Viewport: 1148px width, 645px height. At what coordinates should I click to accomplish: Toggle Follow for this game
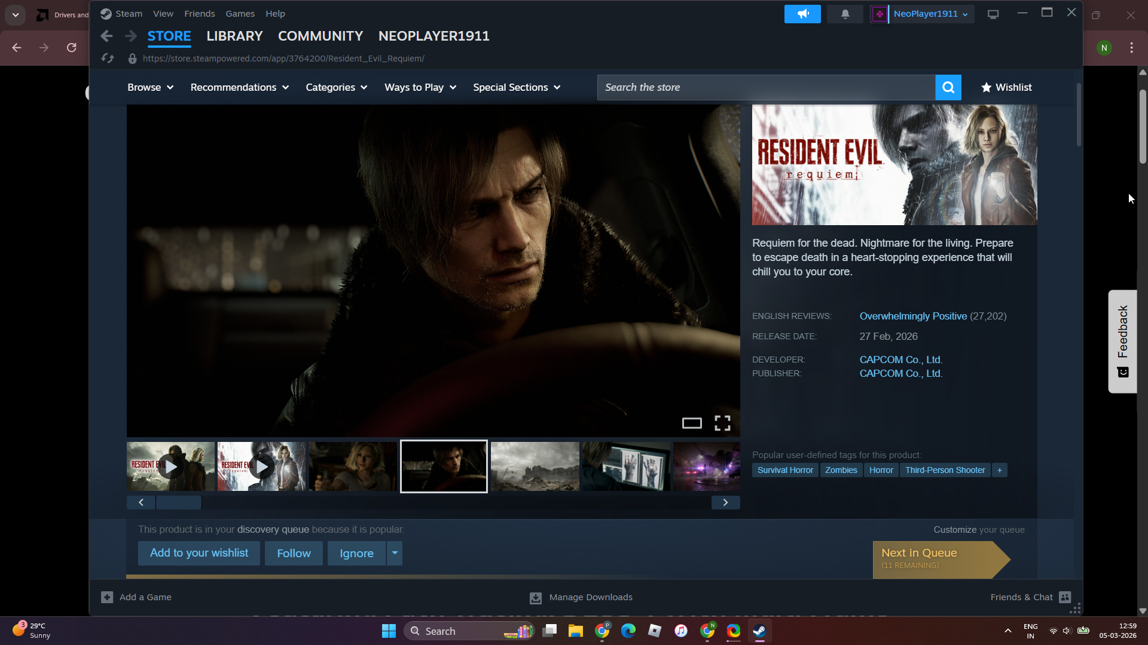[x=294, y=554]
